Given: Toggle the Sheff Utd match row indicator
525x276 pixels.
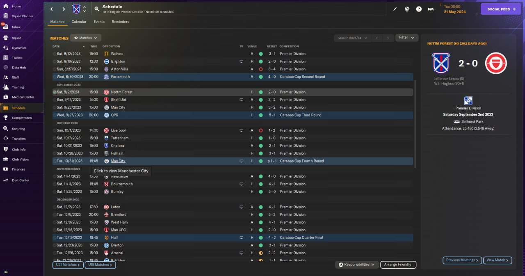Looking at the screenshot, I should point(55,100).
